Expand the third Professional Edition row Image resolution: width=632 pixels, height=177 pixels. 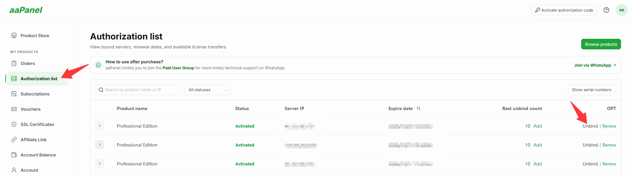click(x=100, y=163)
